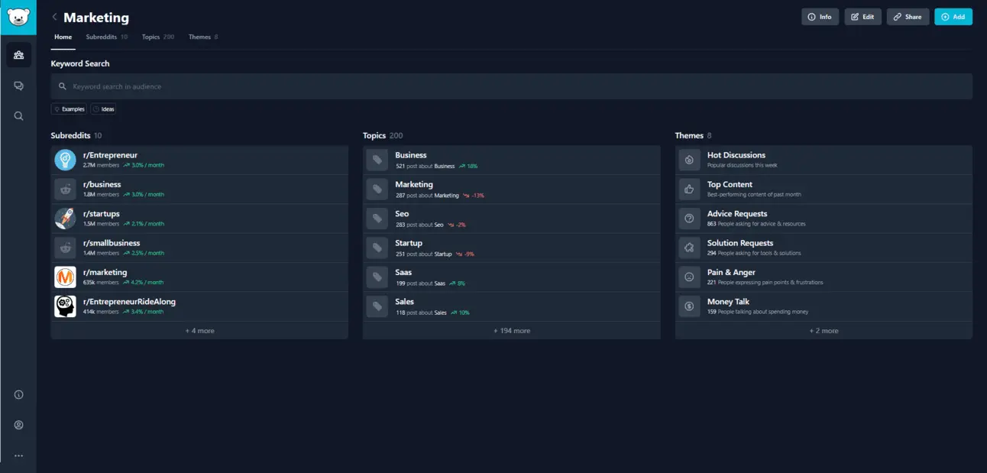Switch to the Topics tab
This screenshot has width=987, height=473.
pyautogui.click(x=158, y=37)
